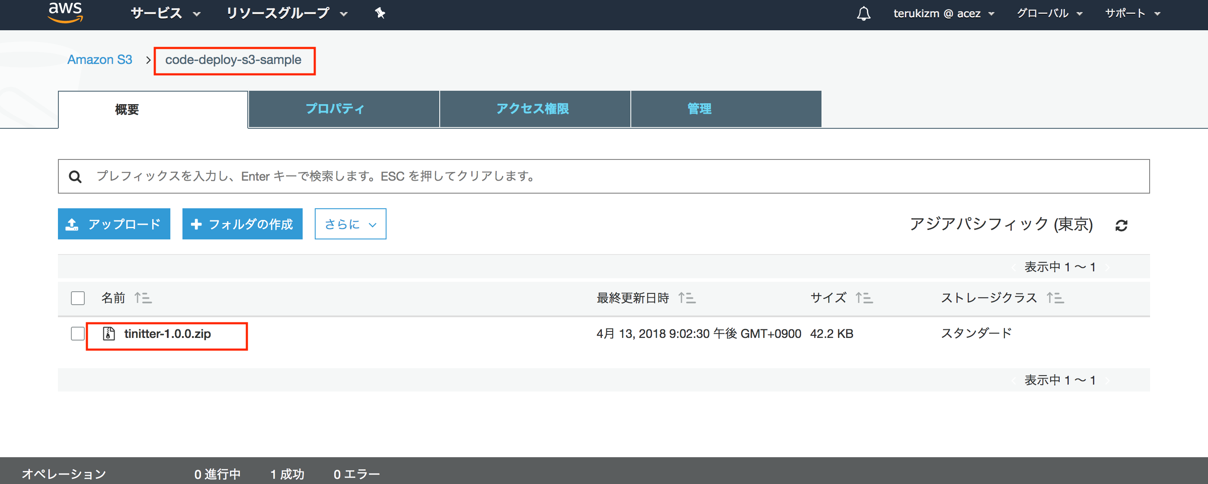Viewport: 1208px width, 484px height.
Task: Click next page arrow in bottom pagination
Action: pos(1108,380)
